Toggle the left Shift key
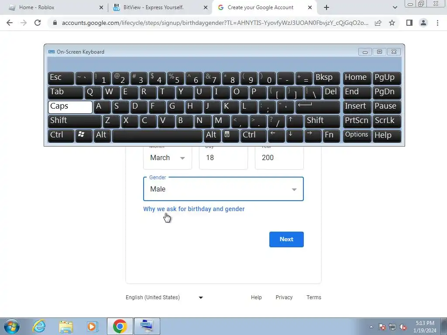 coord(75,121)
